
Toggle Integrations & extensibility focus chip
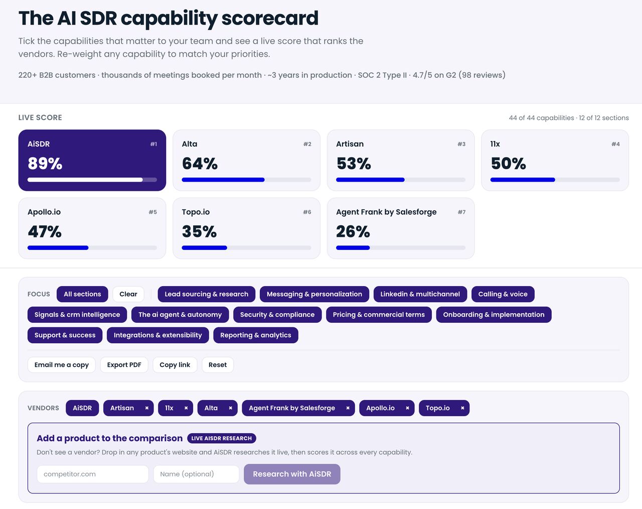(158, 335)
